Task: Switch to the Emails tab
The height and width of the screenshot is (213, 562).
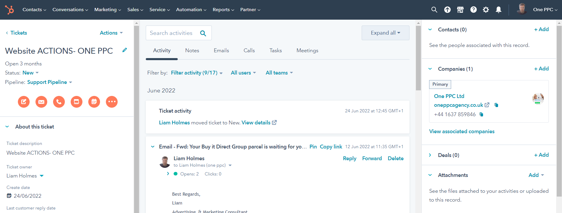Action: 221,50
